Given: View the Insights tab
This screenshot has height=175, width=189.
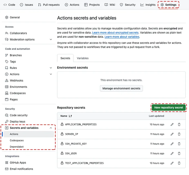Looking at the screenshot, I should click(148, 5).
